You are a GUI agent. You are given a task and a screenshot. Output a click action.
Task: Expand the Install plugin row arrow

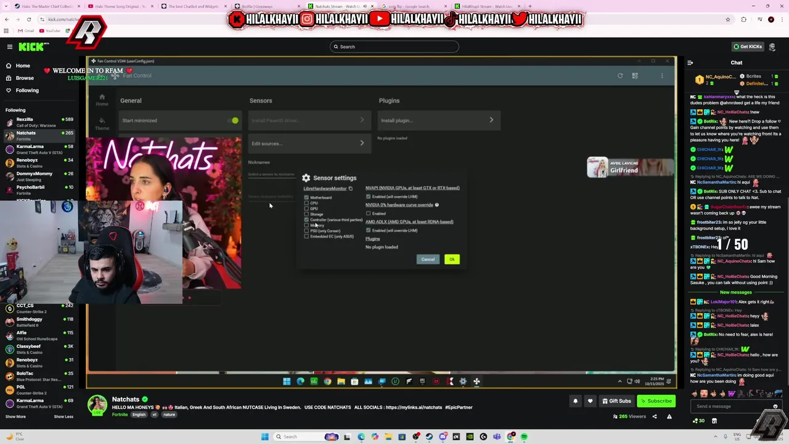[x=491, y=120]
